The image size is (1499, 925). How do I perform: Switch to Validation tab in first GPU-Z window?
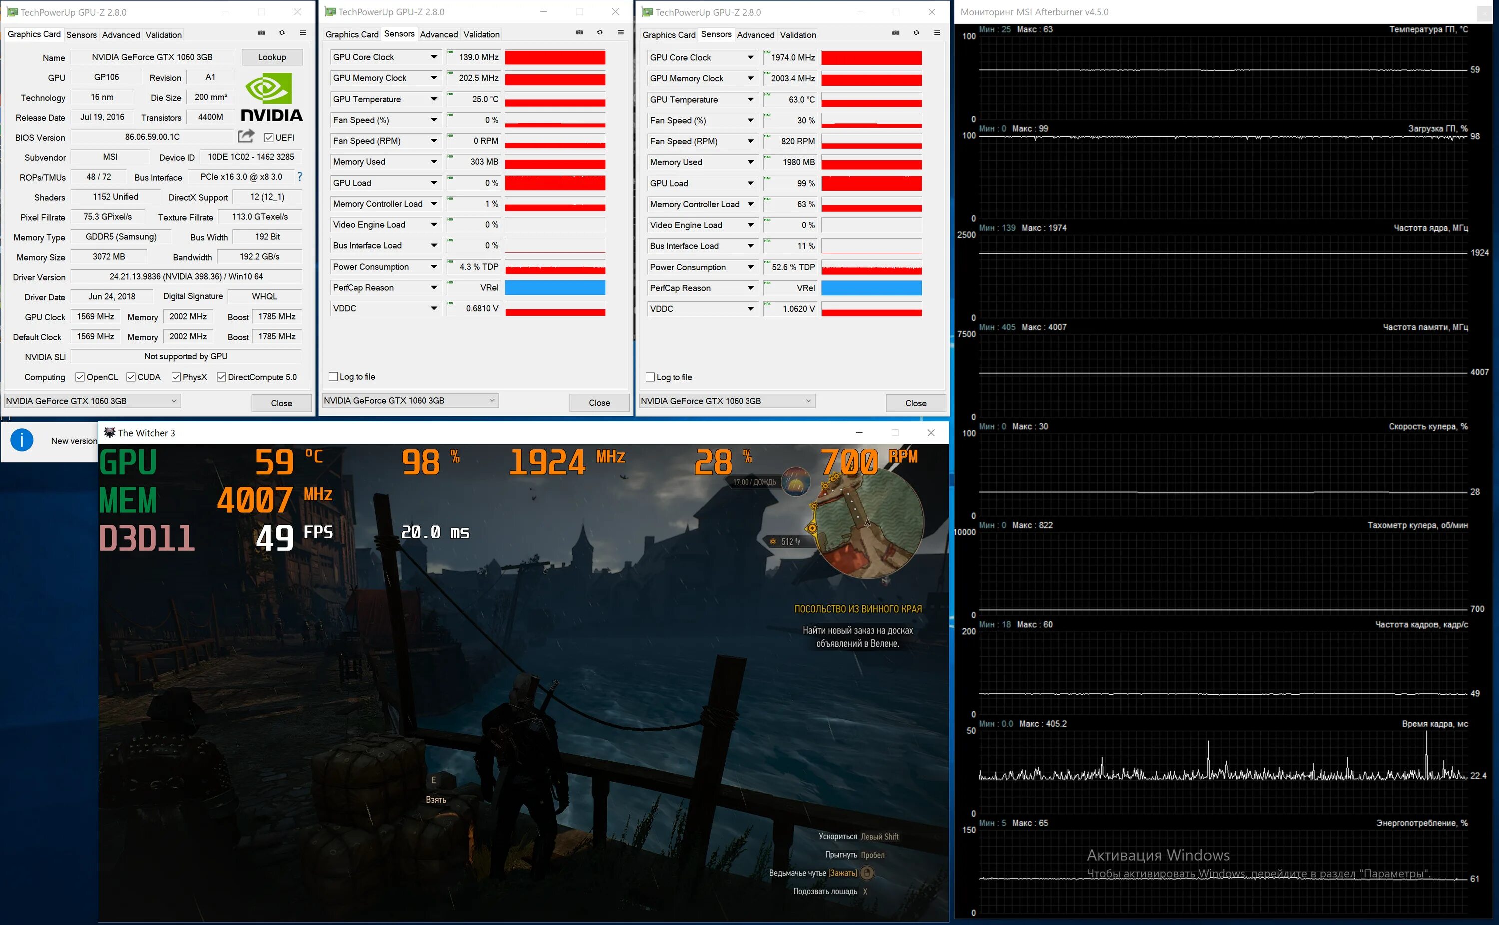[164, 35]
